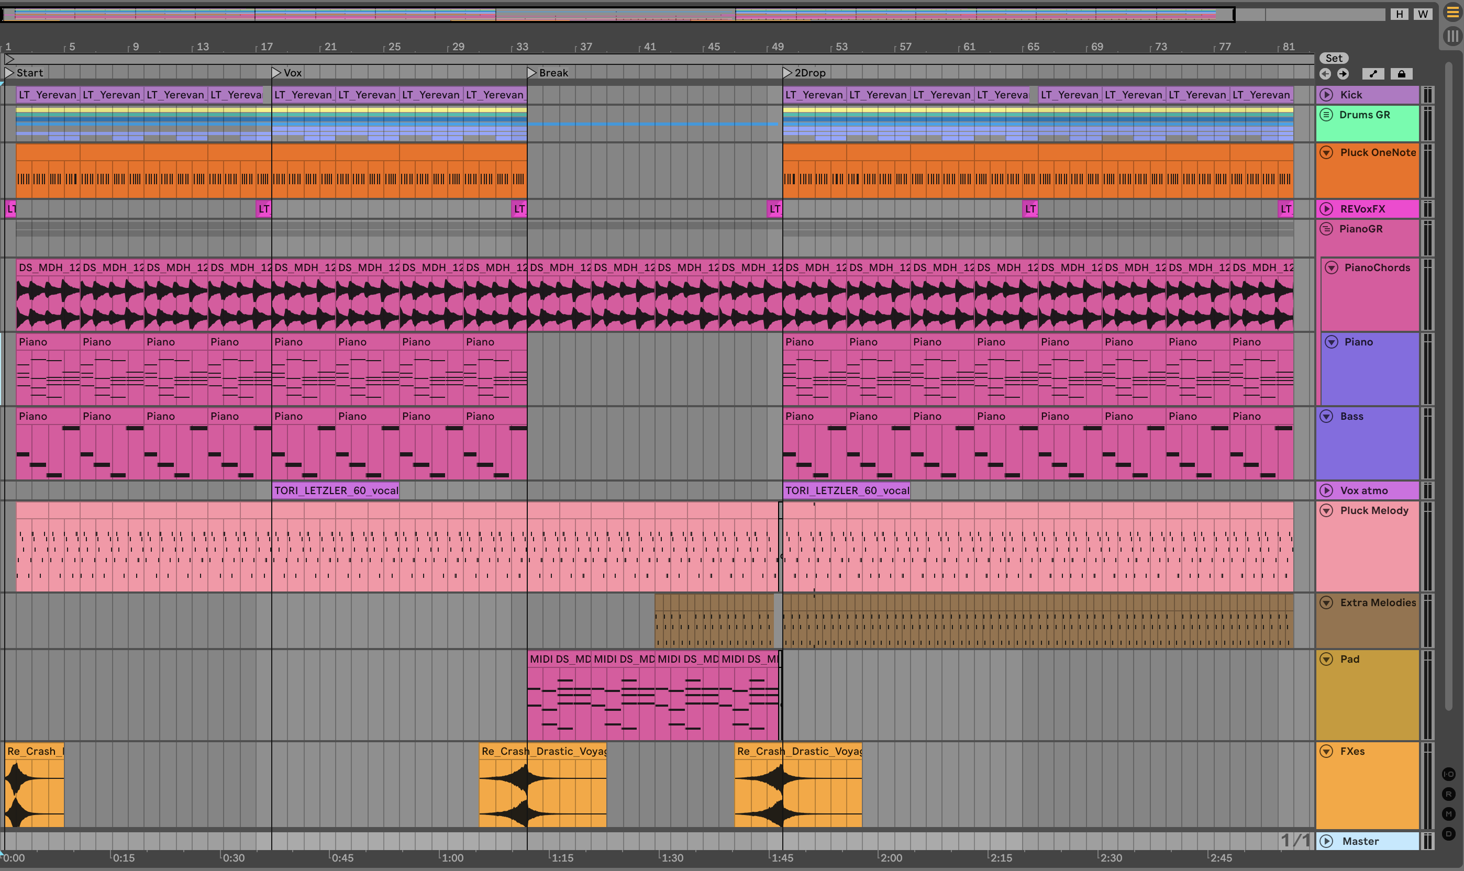The image size is (1464, 871).
Task: Select the TORI_LETZLER vocal clip at Vox
Action: coord(335,490)
